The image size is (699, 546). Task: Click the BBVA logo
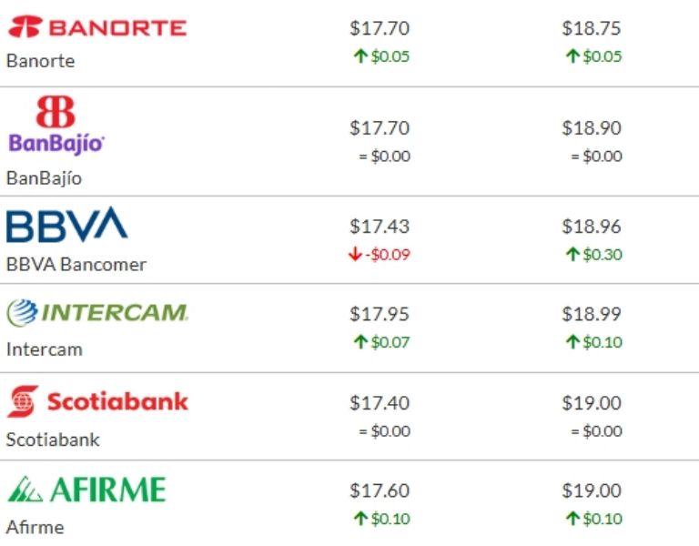pyautogui.click(x=66, y=225)
